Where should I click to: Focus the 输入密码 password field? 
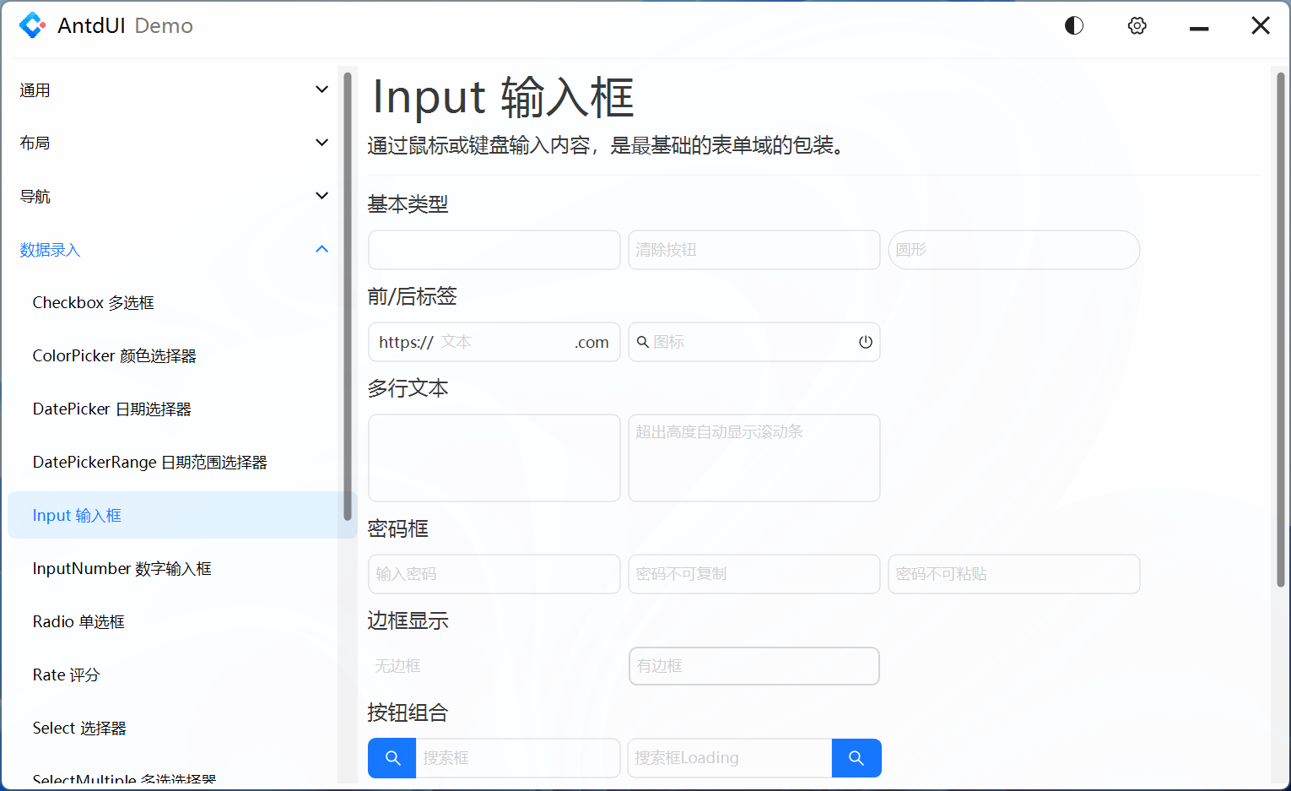(x=494, y=573)
